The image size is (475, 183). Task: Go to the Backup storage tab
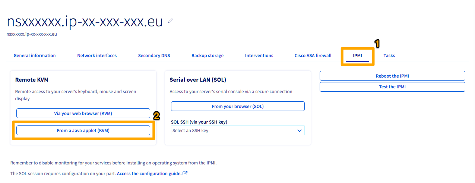tap(208, 56)
